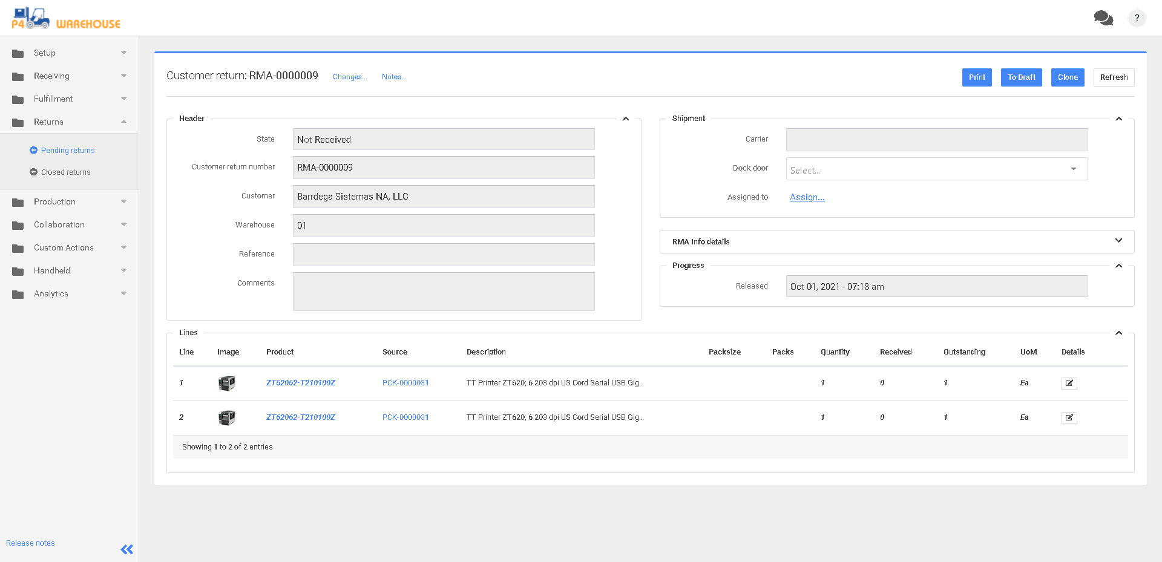Click the printer image thumbnail in line 1

[227, 383]
